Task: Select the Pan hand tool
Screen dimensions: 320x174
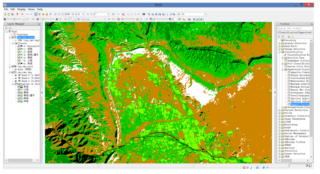Action: pyautogui.click(x=39, y=14)
